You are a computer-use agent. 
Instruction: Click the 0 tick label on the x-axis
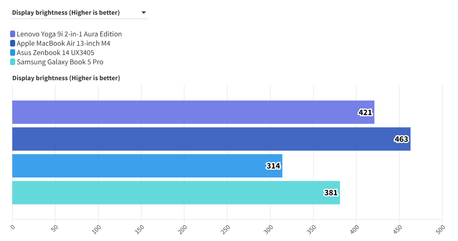[x=12, y=227]
